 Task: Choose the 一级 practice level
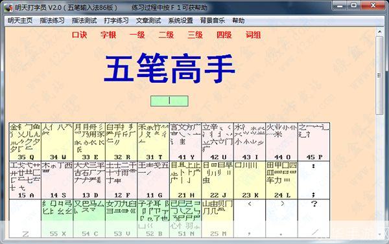pos(137,35)
